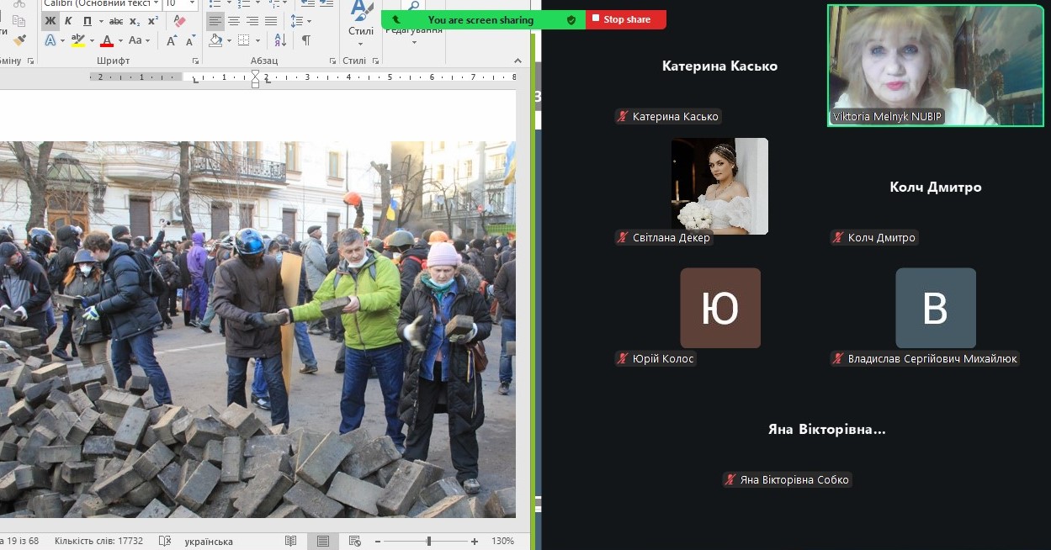Click the Text Effects 'A' icon
Viewport: 1051px width, 550px height.
(50, 40)
